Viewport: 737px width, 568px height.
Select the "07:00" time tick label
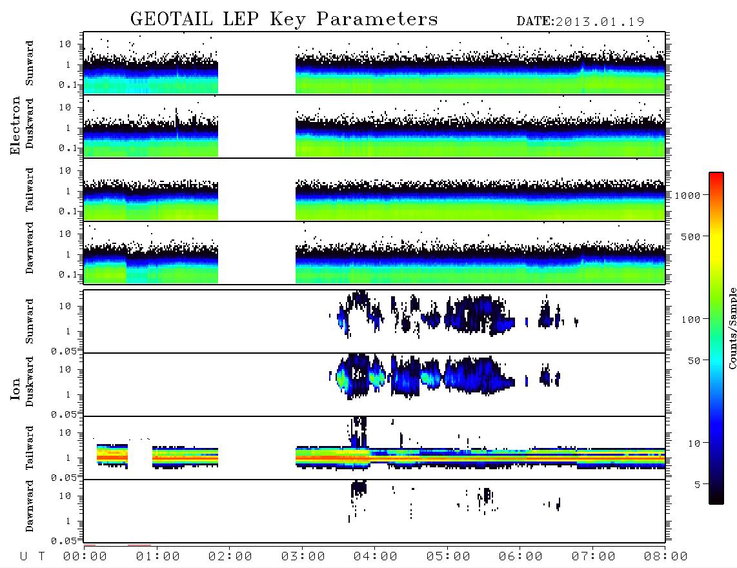pyautogui.click(x=594, y=556)
